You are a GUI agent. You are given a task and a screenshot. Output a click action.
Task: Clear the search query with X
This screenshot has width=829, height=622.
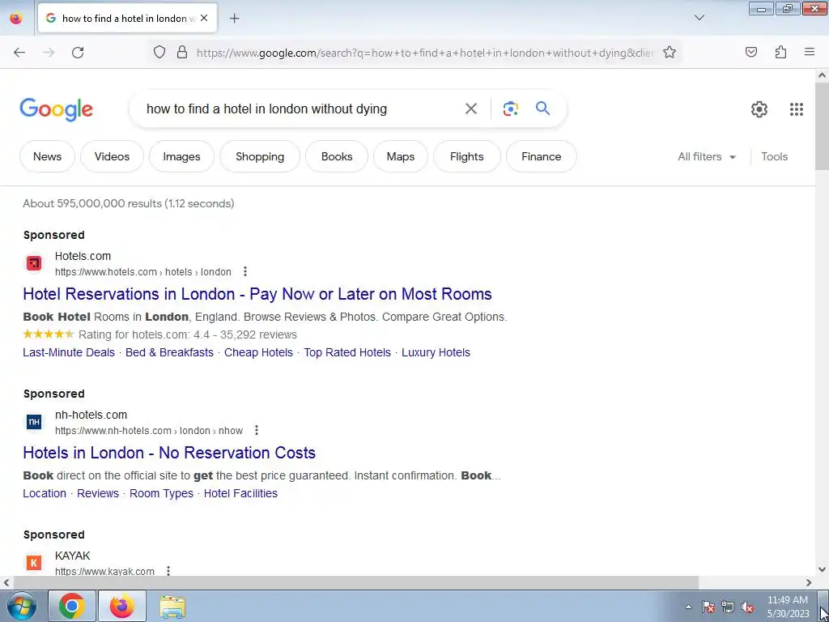click(x=470, y=109)
